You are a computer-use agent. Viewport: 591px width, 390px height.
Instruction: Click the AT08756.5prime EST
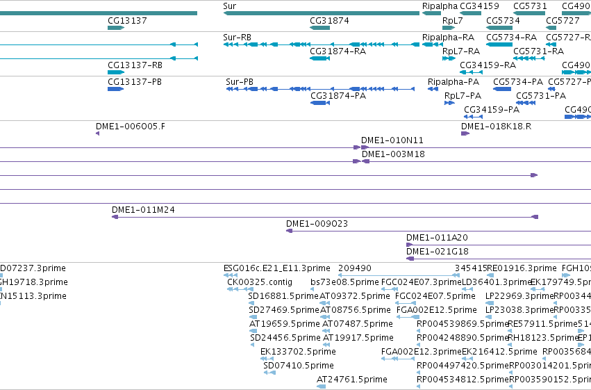pyautogui.click(x=325, y=317)
